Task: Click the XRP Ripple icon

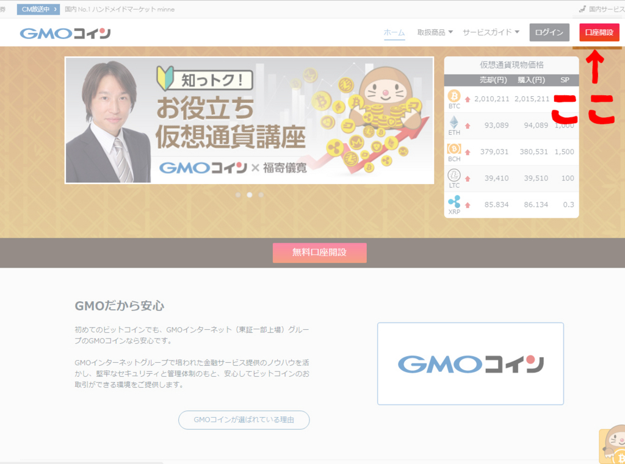Action: pos(454,202)
